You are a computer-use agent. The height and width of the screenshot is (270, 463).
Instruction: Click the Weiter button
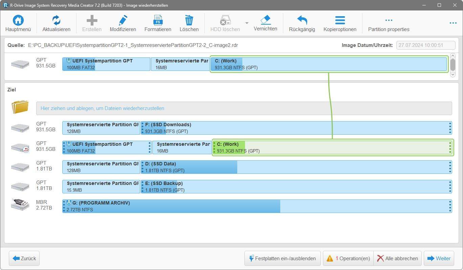(x=439, y=259)
